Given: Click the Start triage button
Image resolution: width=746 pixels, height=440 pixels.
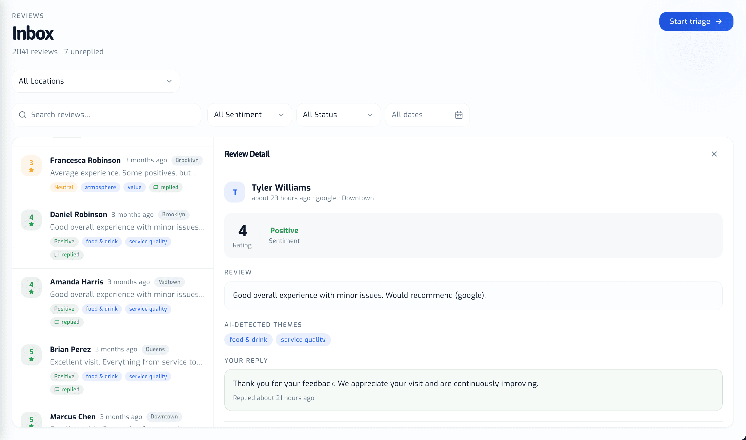Looking at the screenshot, I should click(x=696, y=21).
